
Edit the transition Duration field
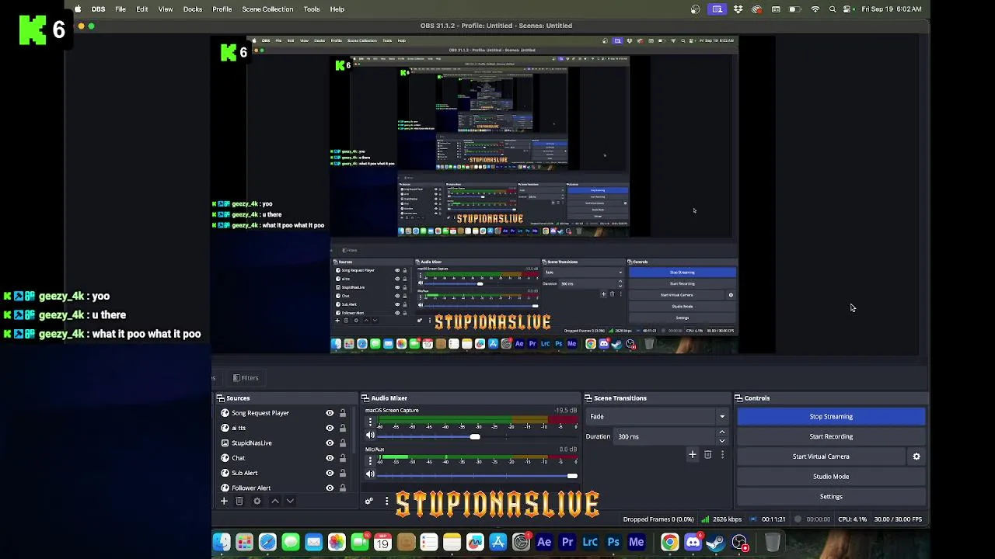(x=664, y=436)
